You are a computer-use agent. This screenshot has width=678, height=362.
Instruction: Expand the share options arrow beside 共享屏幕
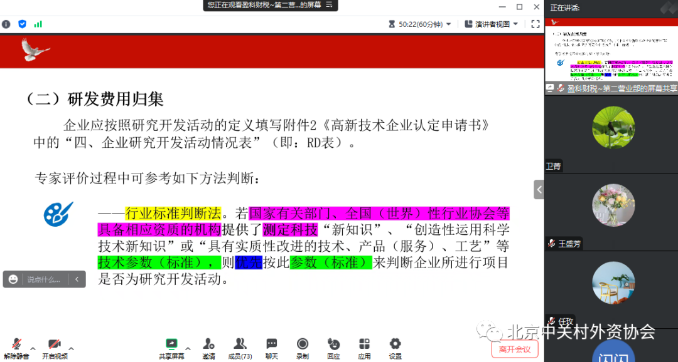pyautogui.click(x=188, y=348)
